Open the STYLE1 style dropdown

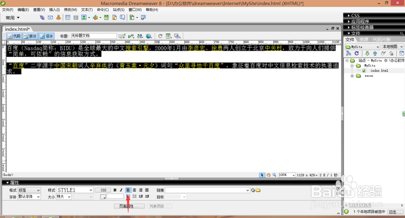coord(75,190)
